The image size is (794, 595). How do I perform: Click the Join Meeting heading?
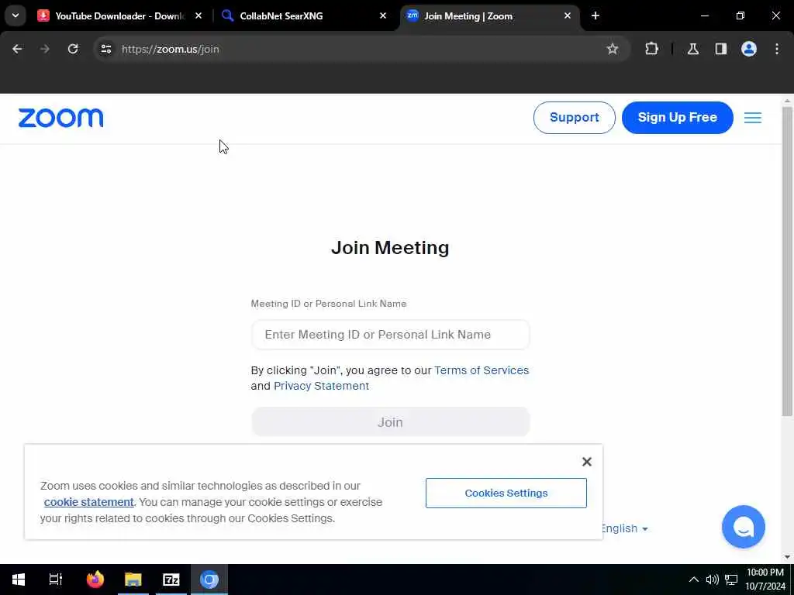tap(390, 248)
